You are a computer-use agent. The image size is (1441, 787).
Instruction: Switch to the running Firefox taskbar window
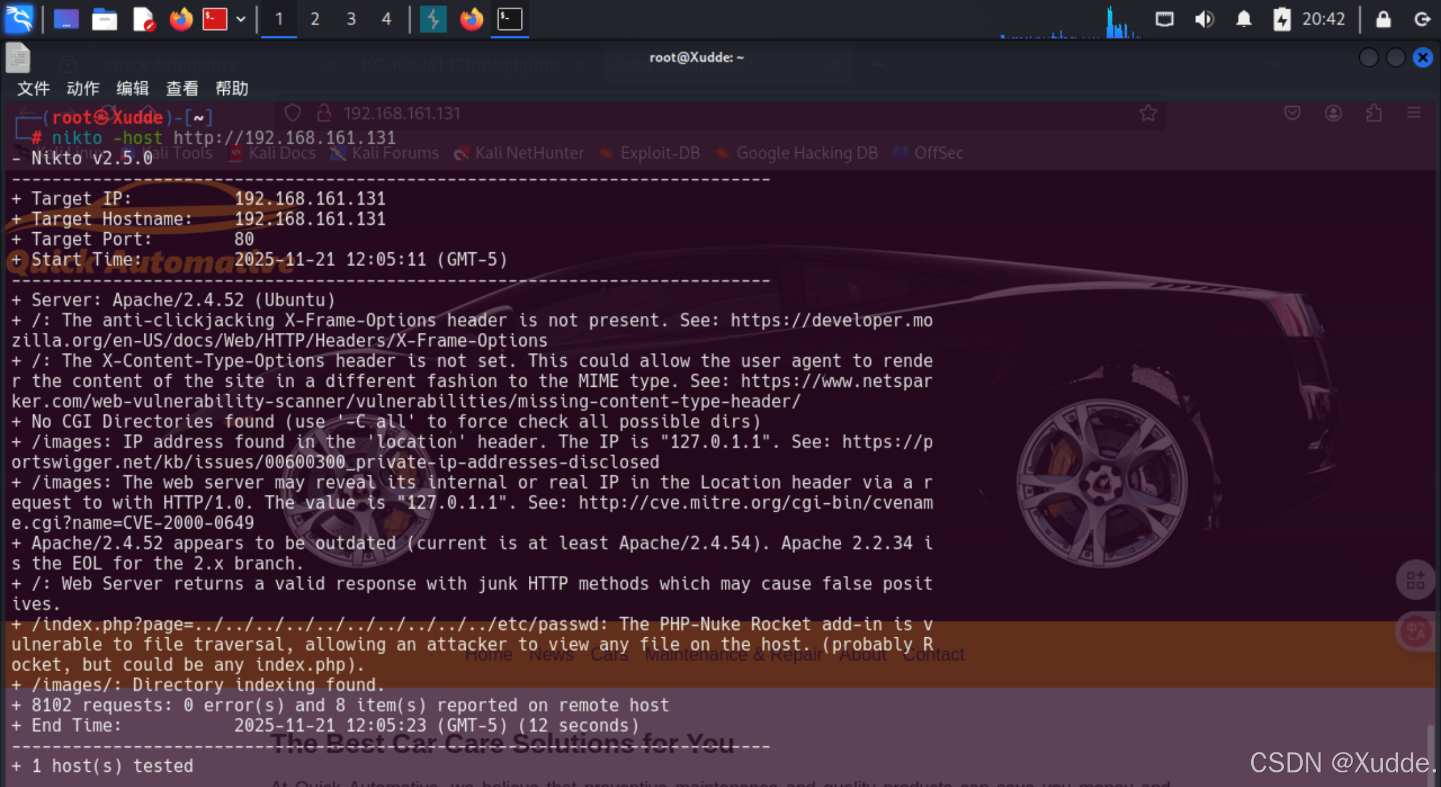point(471,19)
